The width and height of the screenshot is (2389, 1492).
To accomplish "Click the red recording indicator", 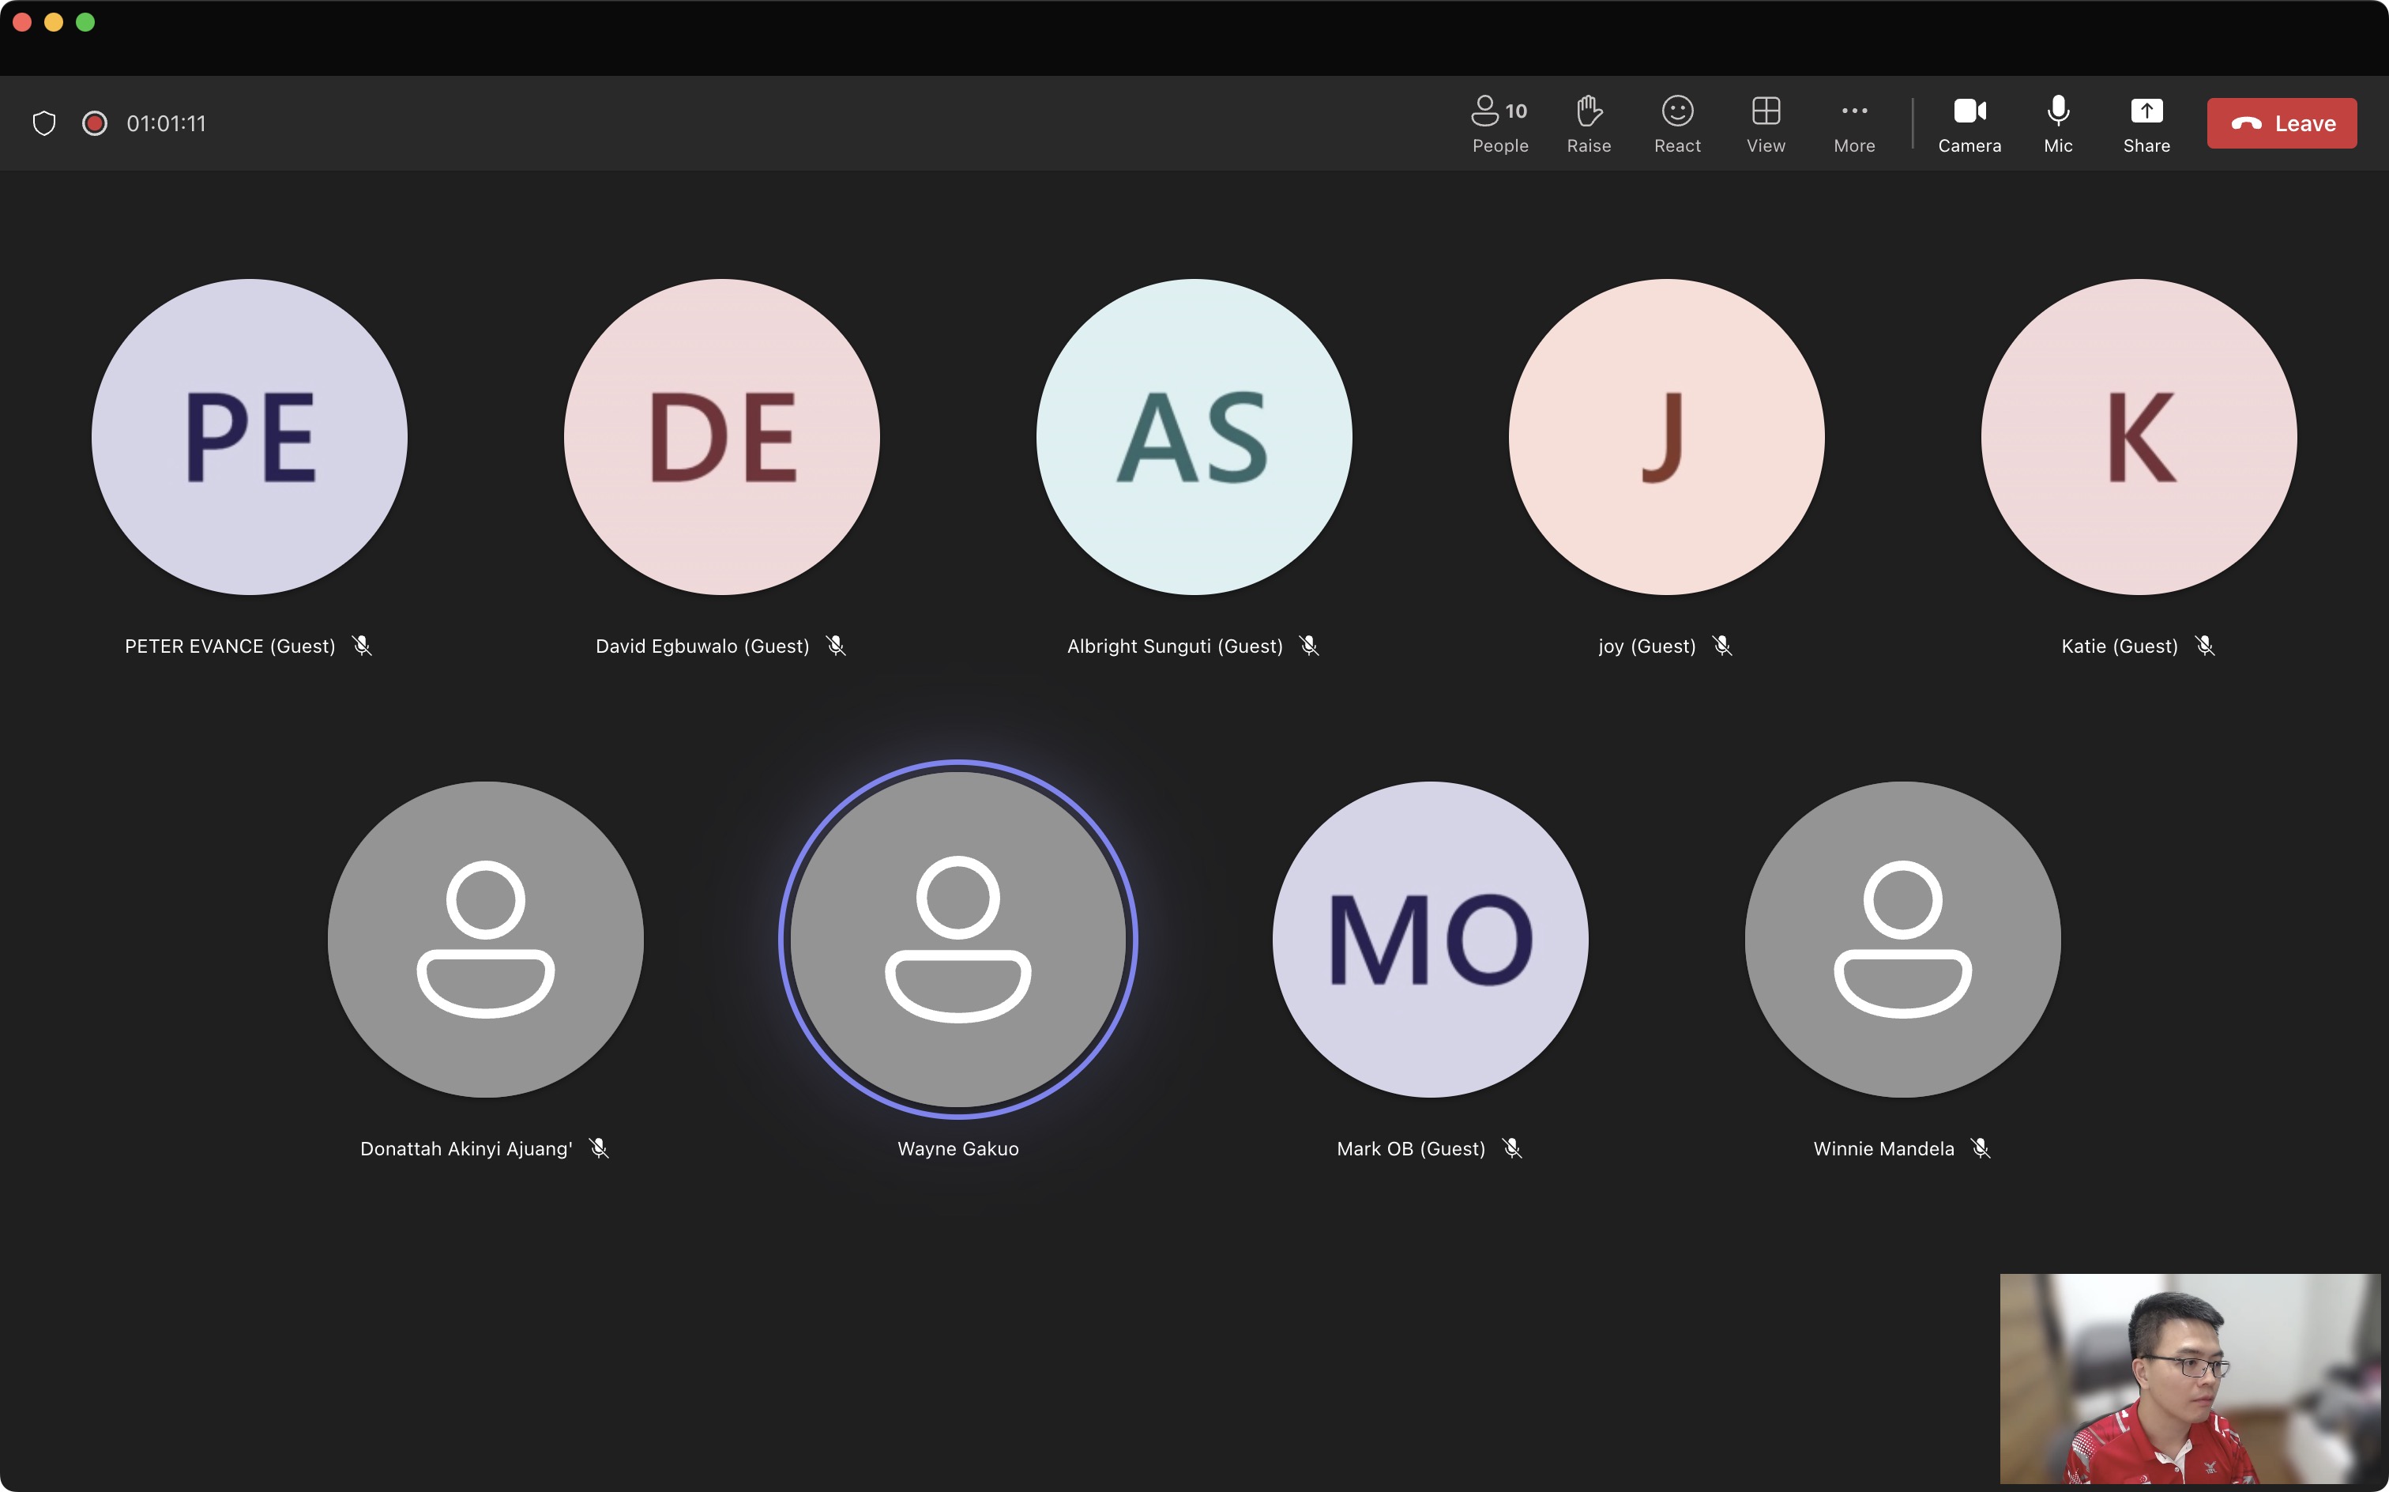I will [x=94, y=123].
